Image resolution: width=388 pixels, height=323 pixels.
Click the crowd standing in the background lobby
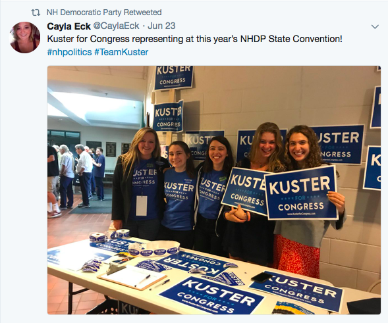[76, 178]
